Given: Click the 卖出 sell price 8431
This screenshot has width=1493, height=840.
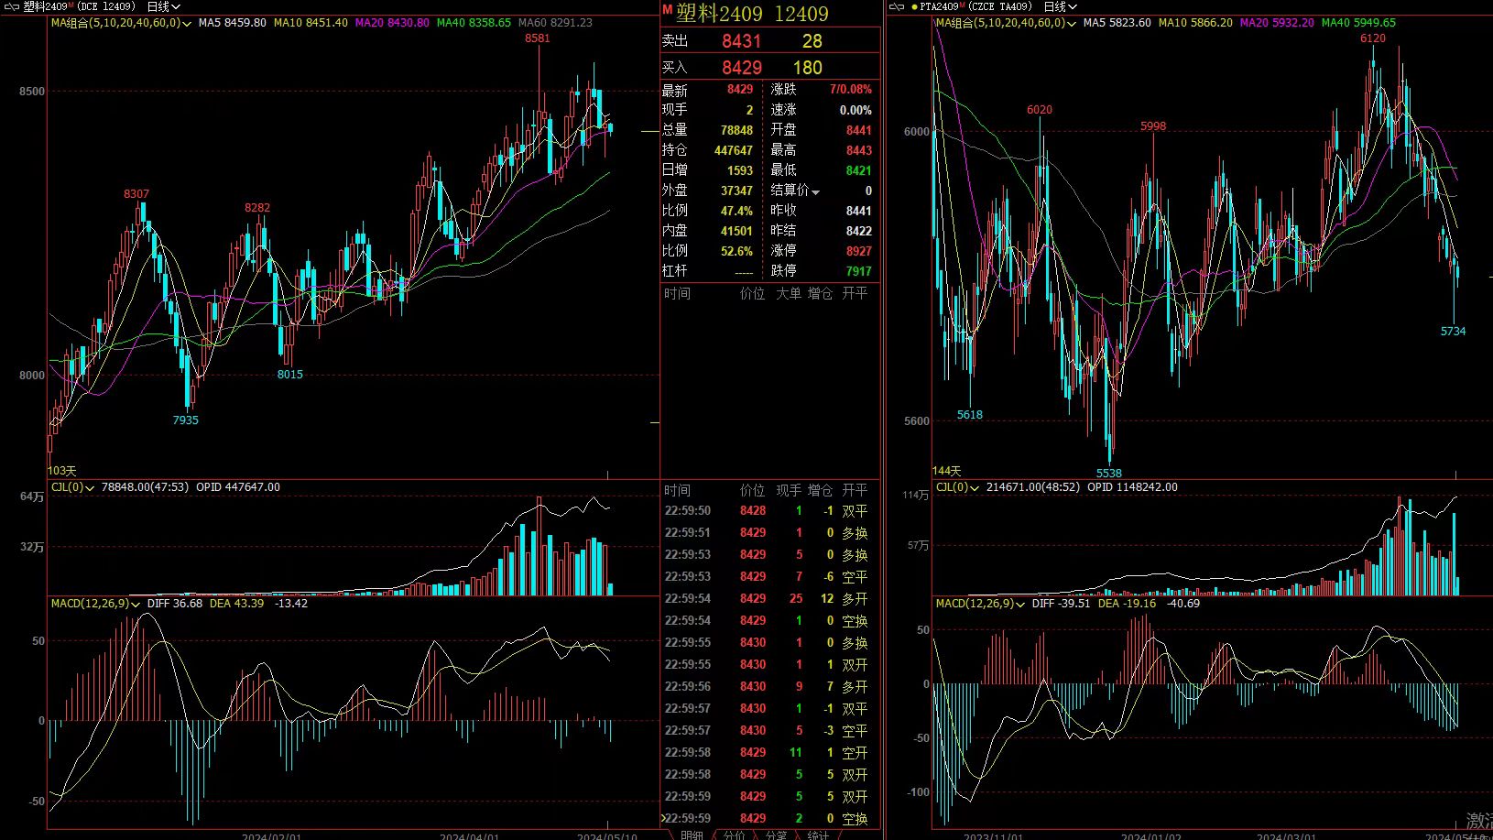Looking at the screenshot, I should tap(741, 41).
